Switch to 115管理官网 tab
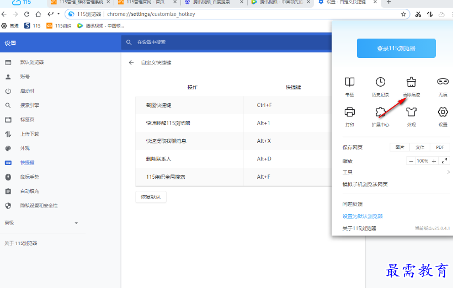This screenshot has height=288, width=453. (147, 2)
